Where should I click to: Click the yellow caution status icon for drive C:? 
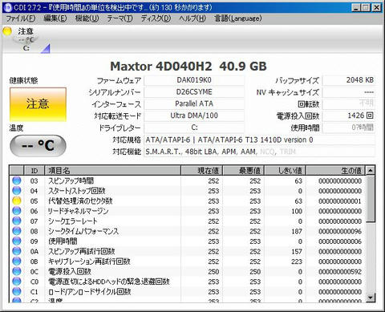pos(7,31)
